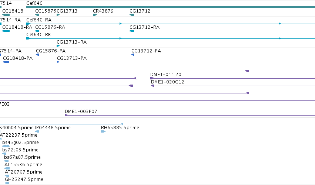
Task: Select the AT22237.5prime EST label
Action: click(19, 135)
